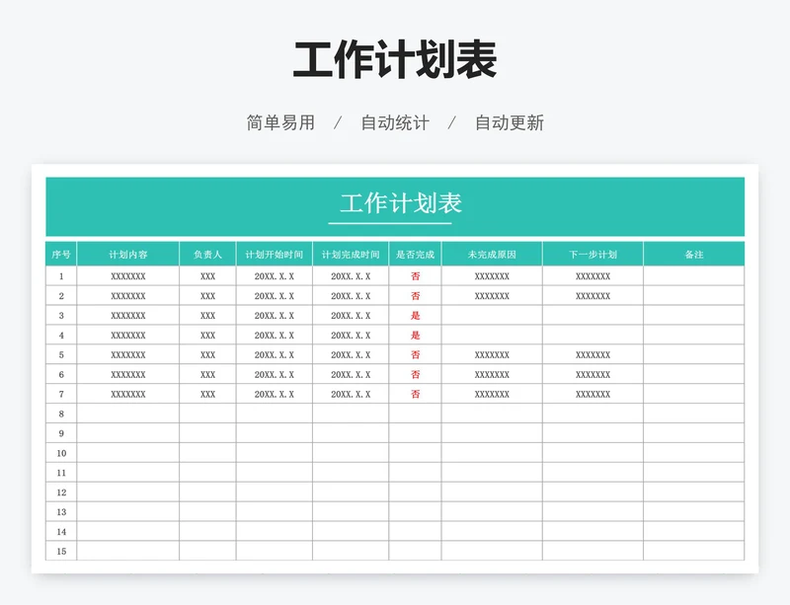
Task: Select the 未完成原因 XXXXXXX cell in row 1
Action: pyautogui.click(x=492, y=276)
